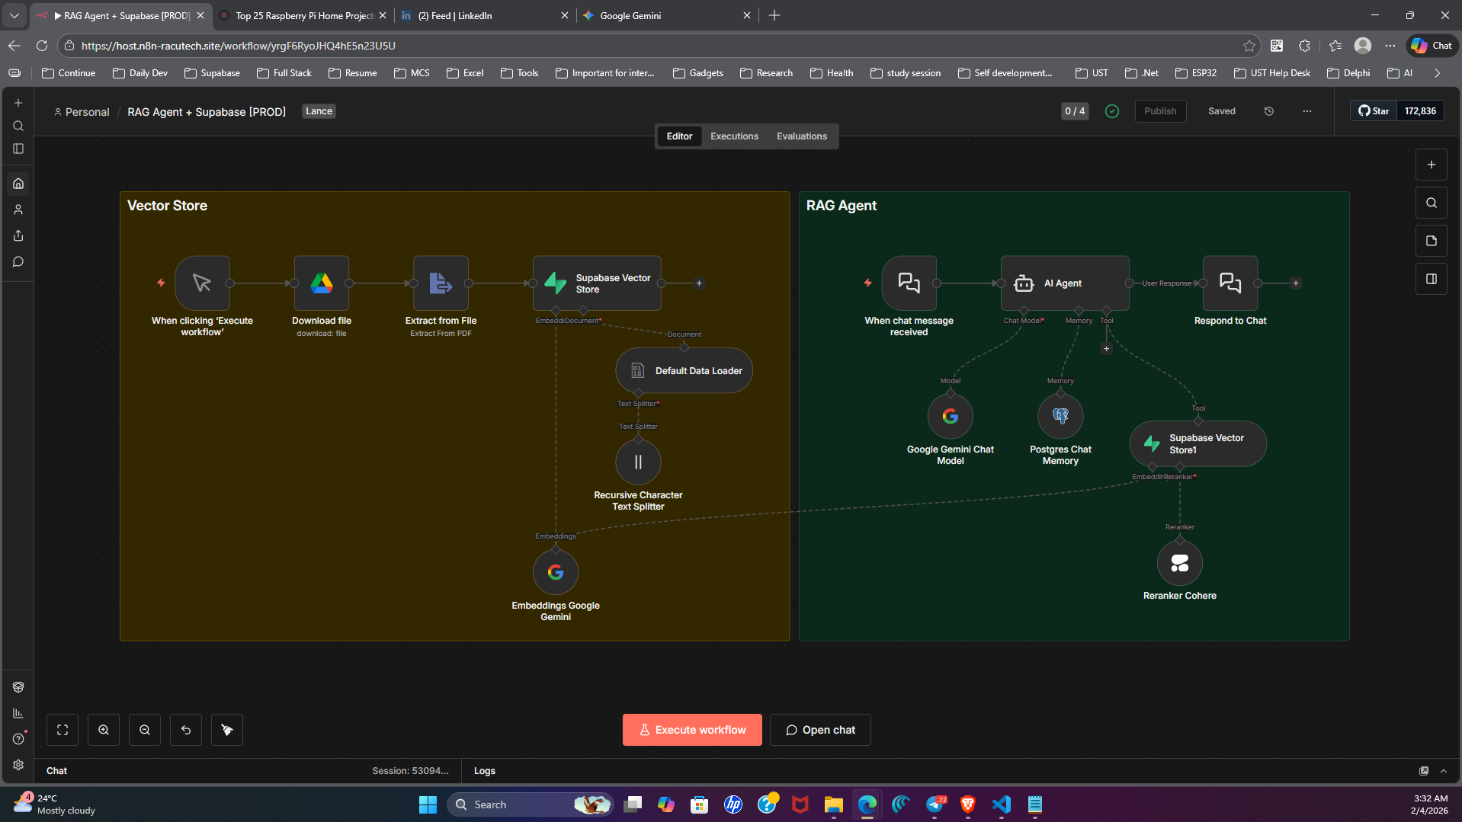The image size is (1462, 822).
Task: Click the browser address bar URL
Action: 238,46
